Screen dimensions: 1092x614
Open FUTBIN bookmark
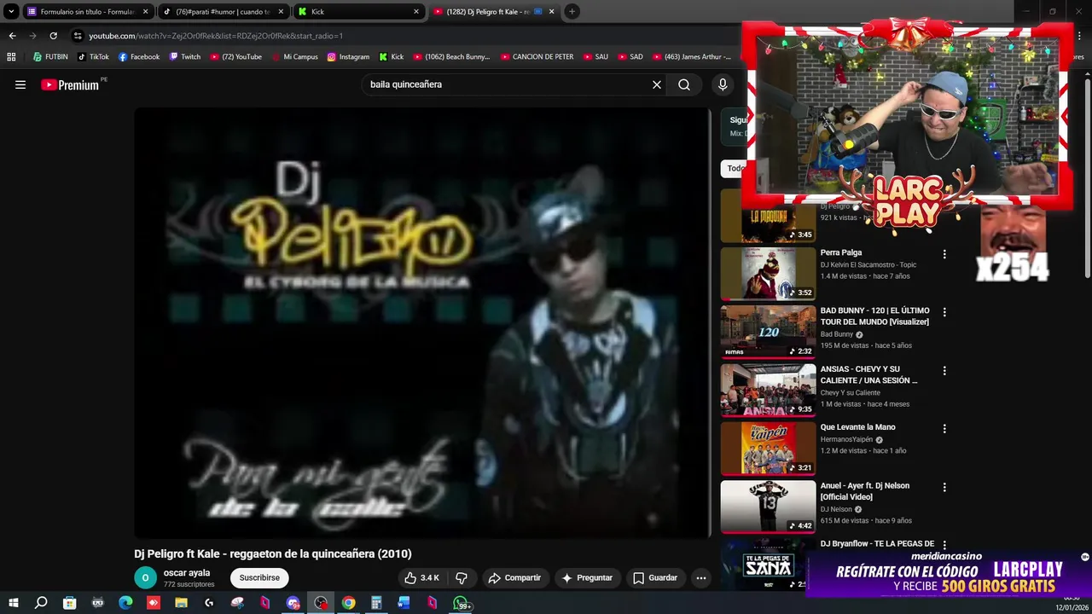click(x=50, y=57)
